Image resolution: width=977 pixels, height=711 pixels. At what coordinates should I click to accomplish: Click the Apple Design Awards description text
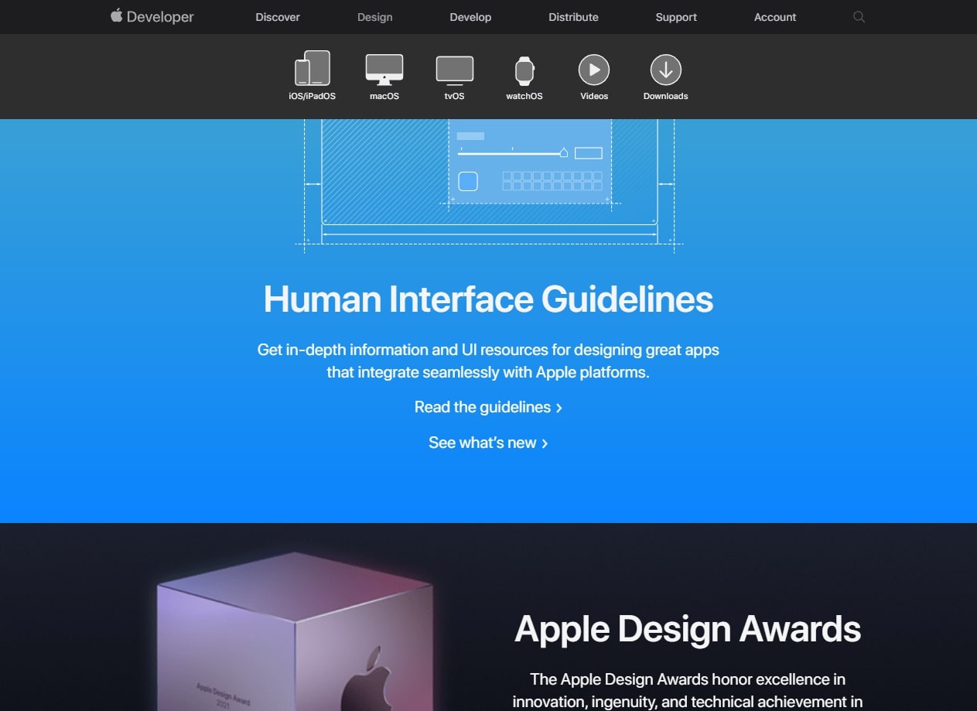click(x=688, y=690)
